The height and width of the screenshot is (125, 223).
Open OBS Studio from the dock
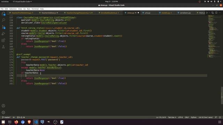click(55, 122)
